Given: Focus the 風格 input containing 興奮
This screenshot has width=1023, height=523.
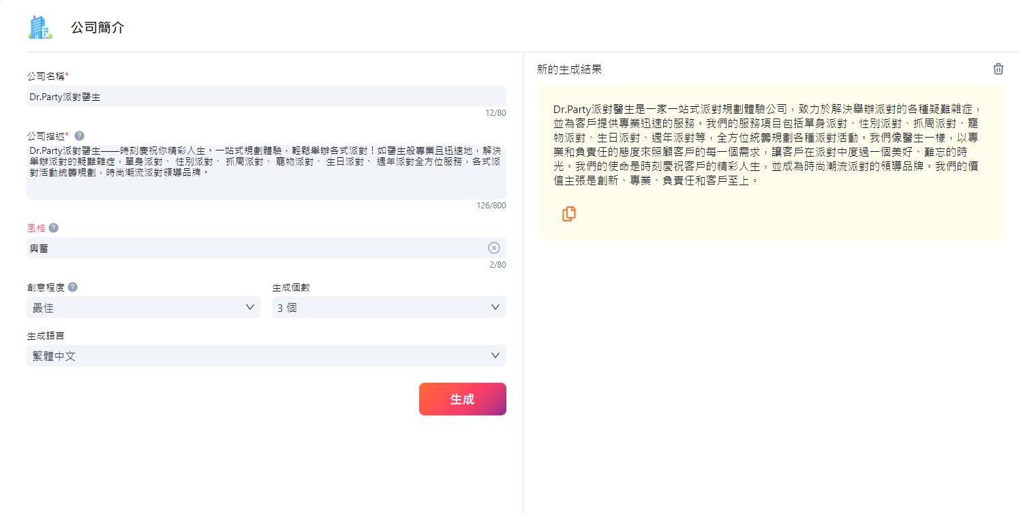Looking at the screenshot, I should pyautogui.click(x=266, y=248).
